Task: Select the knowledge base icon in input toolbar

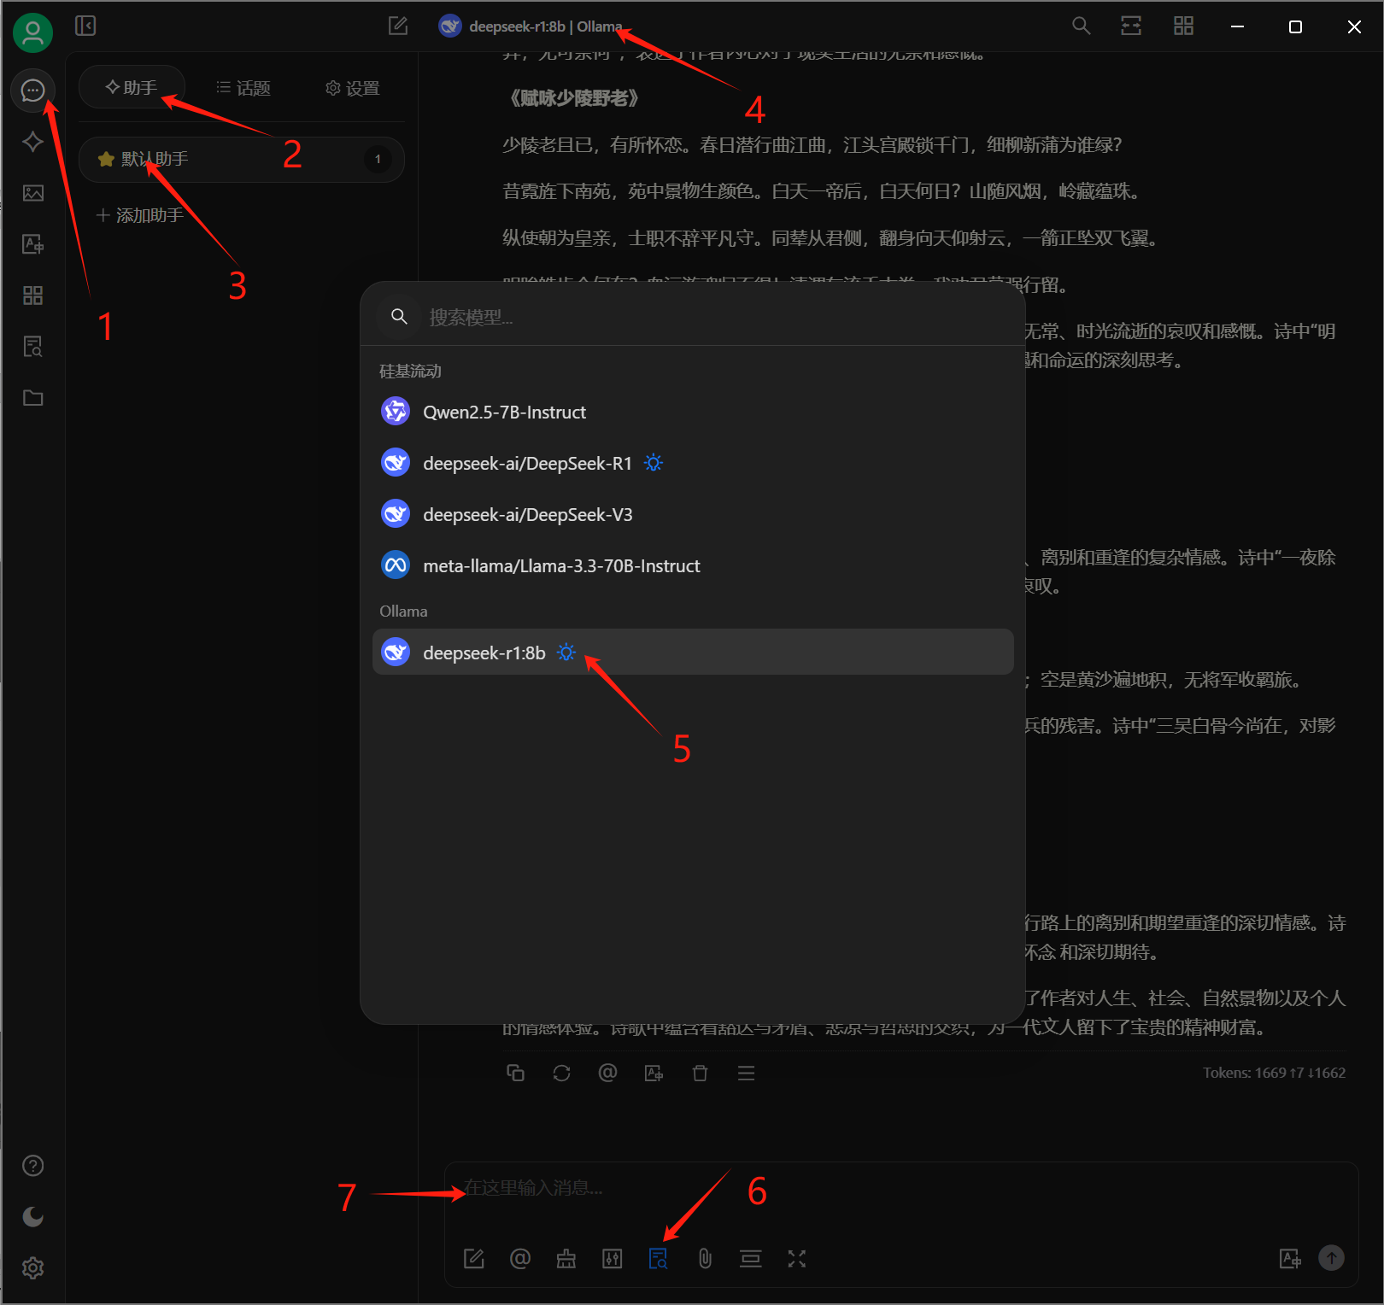Action: [659, 1258]
